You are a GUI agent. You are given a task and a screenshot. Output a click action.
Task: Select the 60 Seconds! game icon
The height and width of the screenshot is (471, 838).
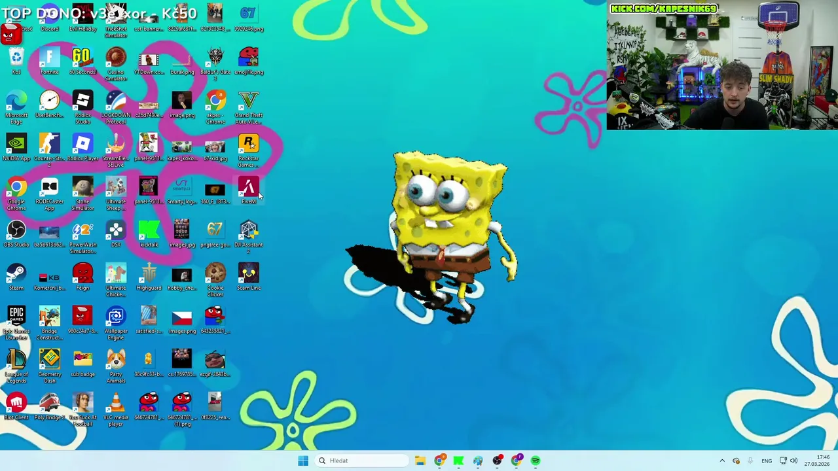coord(82,61)
